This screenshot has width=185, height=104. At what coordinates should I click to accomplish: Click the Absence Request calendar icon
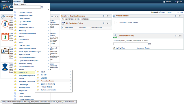(x=5, y=37)
